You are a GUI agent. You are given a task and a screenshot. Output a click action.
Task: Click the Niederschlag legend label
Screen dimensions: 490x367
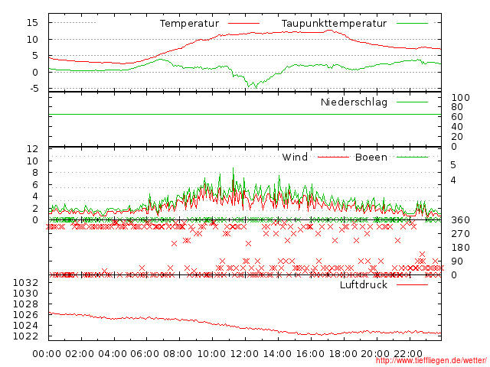point(354,102)
